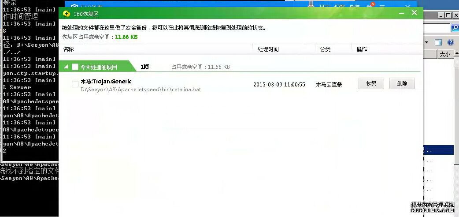Click the 1项 item count label
This screenshot has height=217, width=459.
pyautogui.click(x=144, y=67)
